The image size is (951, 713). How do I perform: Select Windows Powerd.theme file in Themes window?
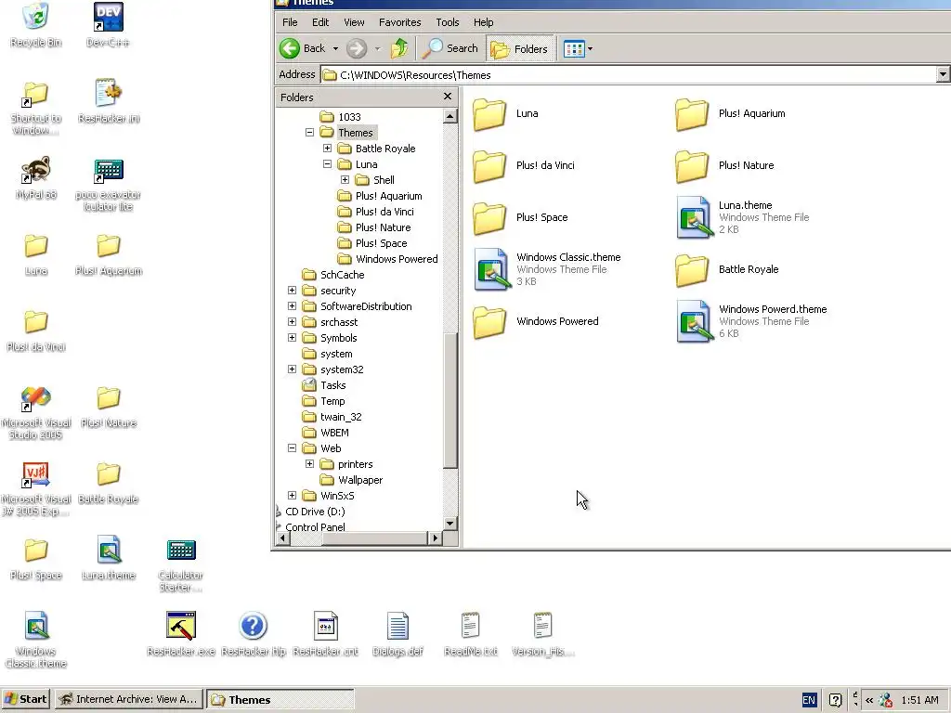point(752,321)
